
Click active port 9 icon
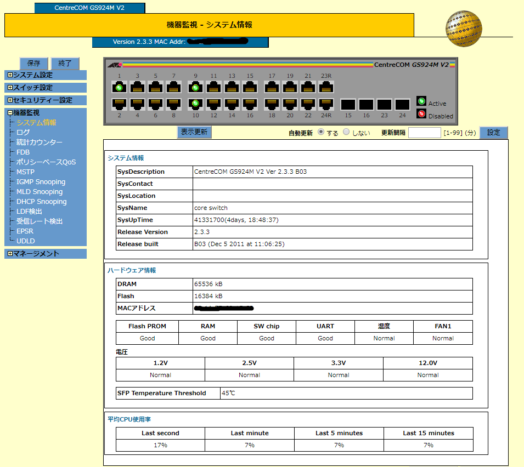(195, 88)
